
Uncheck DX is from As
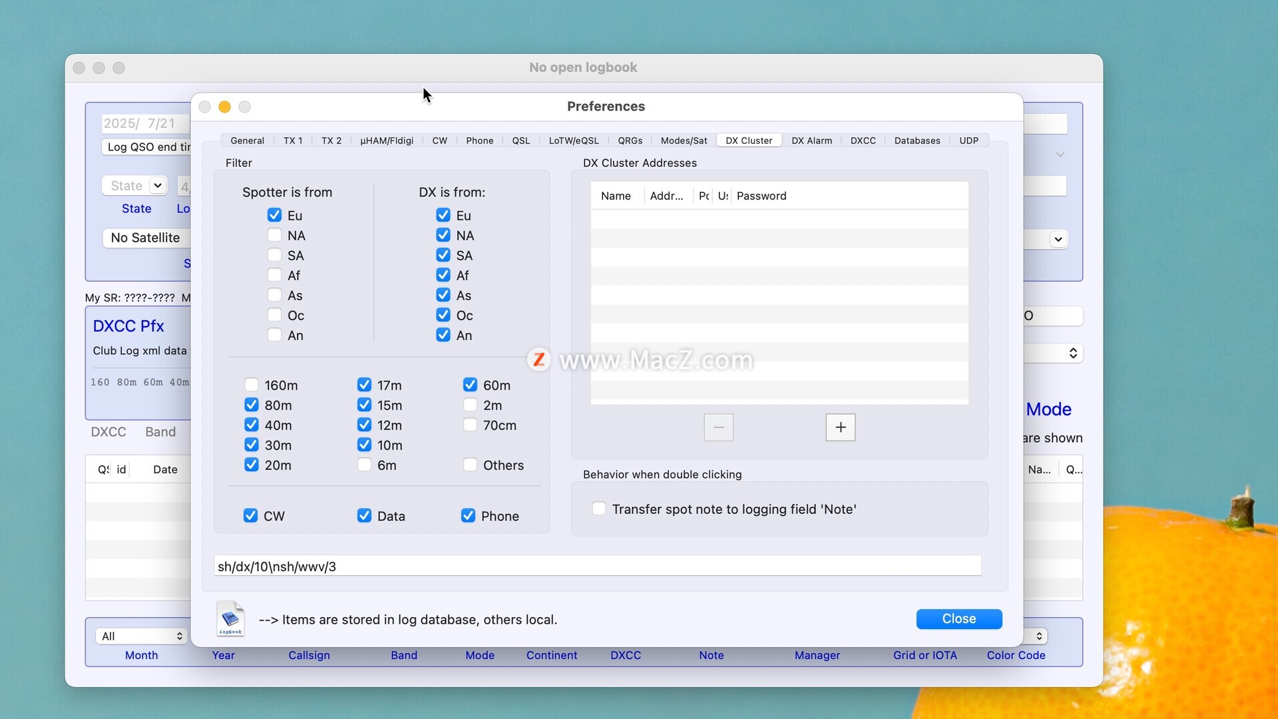click(443, 295)
